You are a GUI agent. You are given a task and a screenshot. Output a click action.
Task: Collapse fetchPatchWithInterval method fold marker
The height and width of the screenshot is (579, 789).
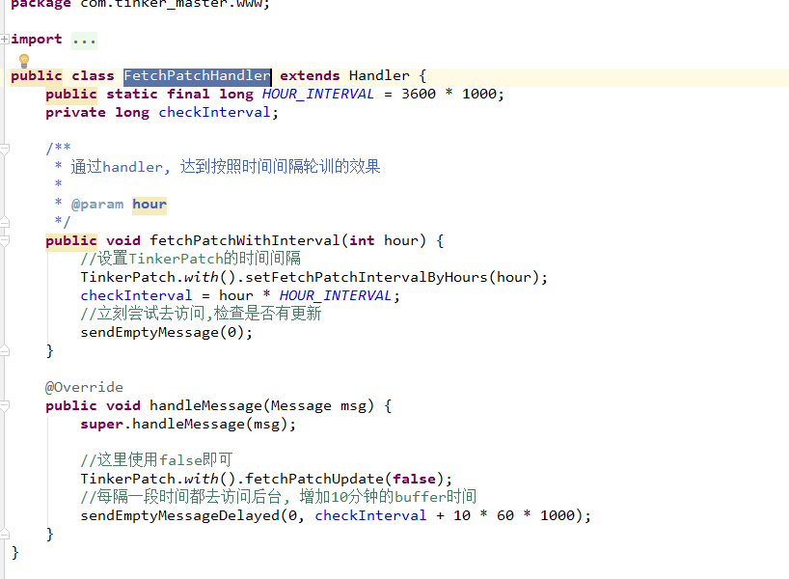5,240
